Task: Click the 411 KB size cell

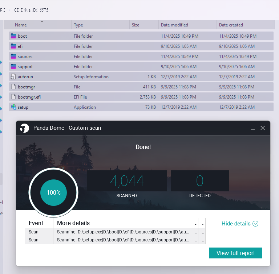Action: click(x=149, y=87)
